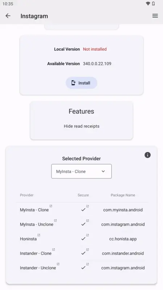Open external link icon beside MyInsta - Clone
Screen dimensions: 163x290
pos(51,206)
